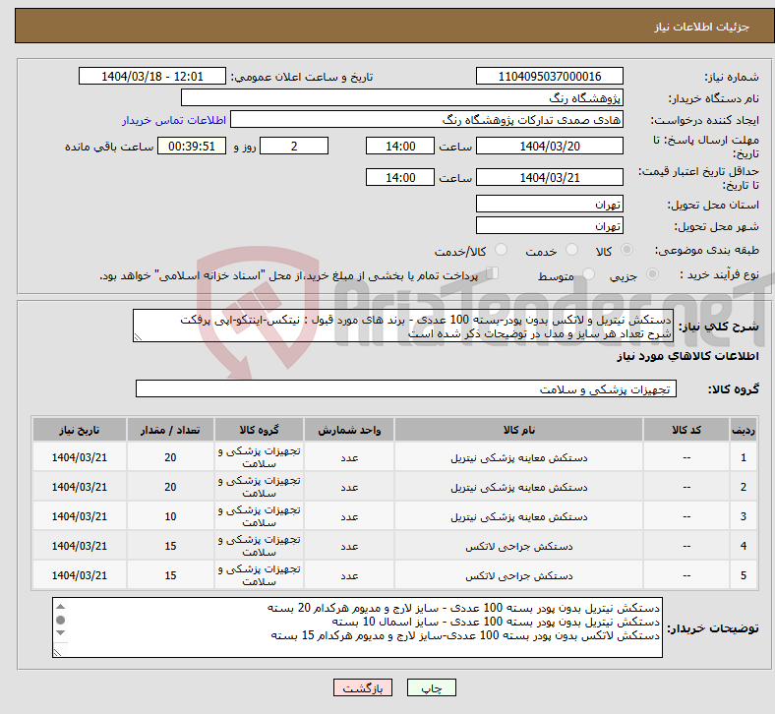Click the price validity date 1404/03/21 field
The image size is (775, 714).
549,177
